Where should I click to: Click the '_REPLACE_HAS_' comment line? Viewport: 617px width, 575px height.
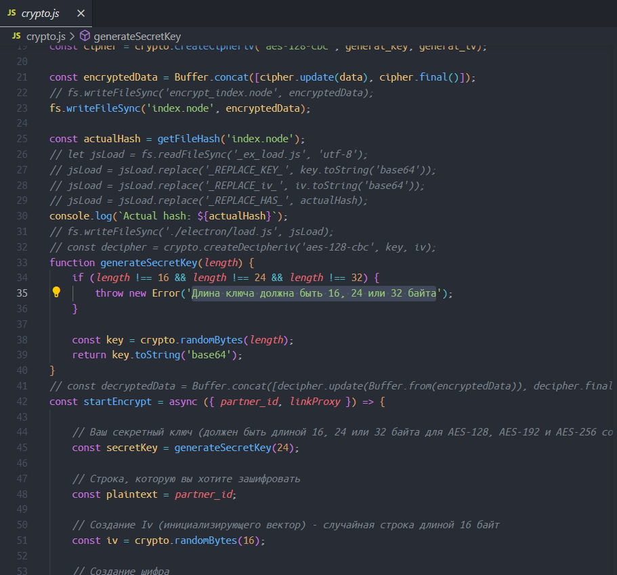(x=209, y=200)
